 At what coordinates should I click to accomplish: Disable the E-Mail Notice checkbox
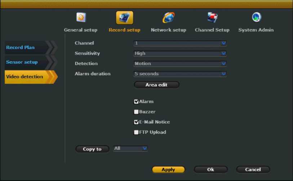(x=136, y=122)
